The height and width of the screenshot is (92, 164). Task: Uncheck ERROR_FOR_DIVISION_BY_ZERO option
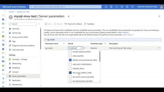click(x=70, y=60)
